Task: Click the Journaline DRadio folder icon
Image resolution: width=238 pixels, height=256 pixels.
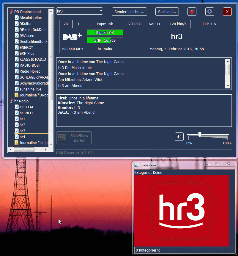Action: click(16, 95)
